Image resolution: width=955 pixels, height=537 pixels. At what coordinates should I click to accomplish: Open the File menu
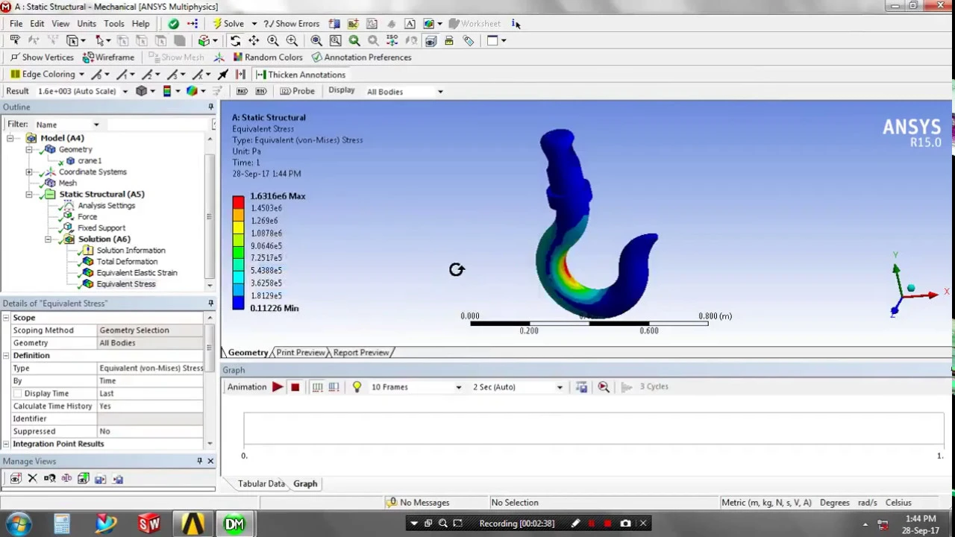click(16, 24)
